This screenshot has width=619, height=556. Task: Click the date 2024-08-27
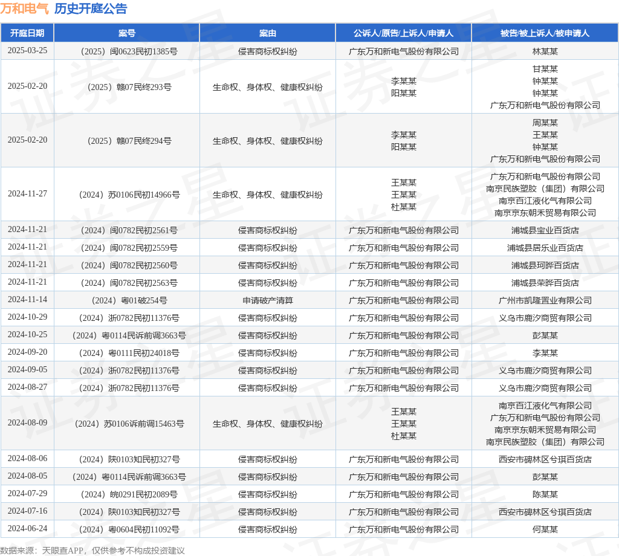point(27,387)
